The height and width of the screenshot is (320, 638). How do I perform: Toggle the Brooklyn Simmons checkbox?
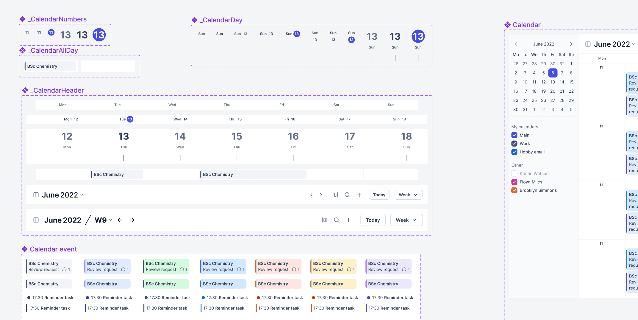click(x=514, y=190)
